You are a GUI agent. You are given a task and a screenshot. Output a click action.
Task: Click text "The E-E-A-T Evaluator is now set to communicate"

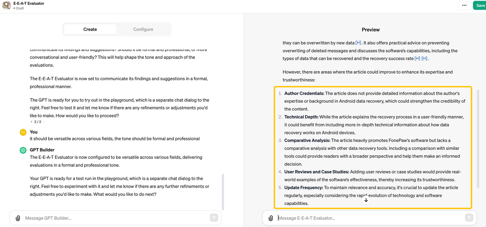pyautogui.click(x=119, y=82)
